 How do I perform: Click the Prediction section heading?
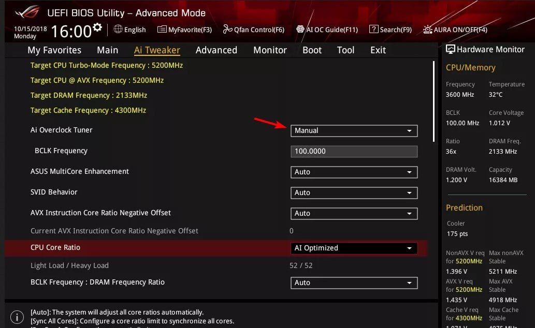464,207
